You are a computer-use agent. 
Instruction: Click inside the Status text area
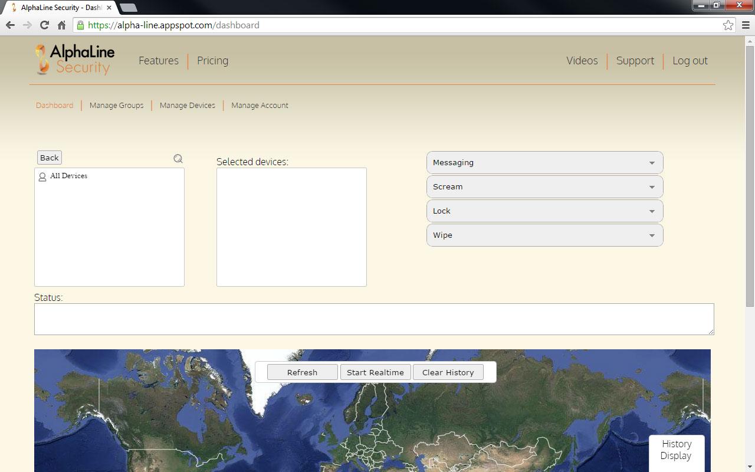click(373, 319)
